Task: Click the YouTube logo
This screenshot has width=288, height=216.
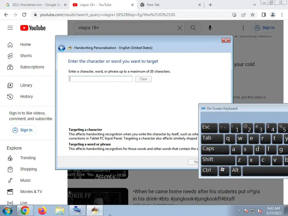Action: click(33, 28)
